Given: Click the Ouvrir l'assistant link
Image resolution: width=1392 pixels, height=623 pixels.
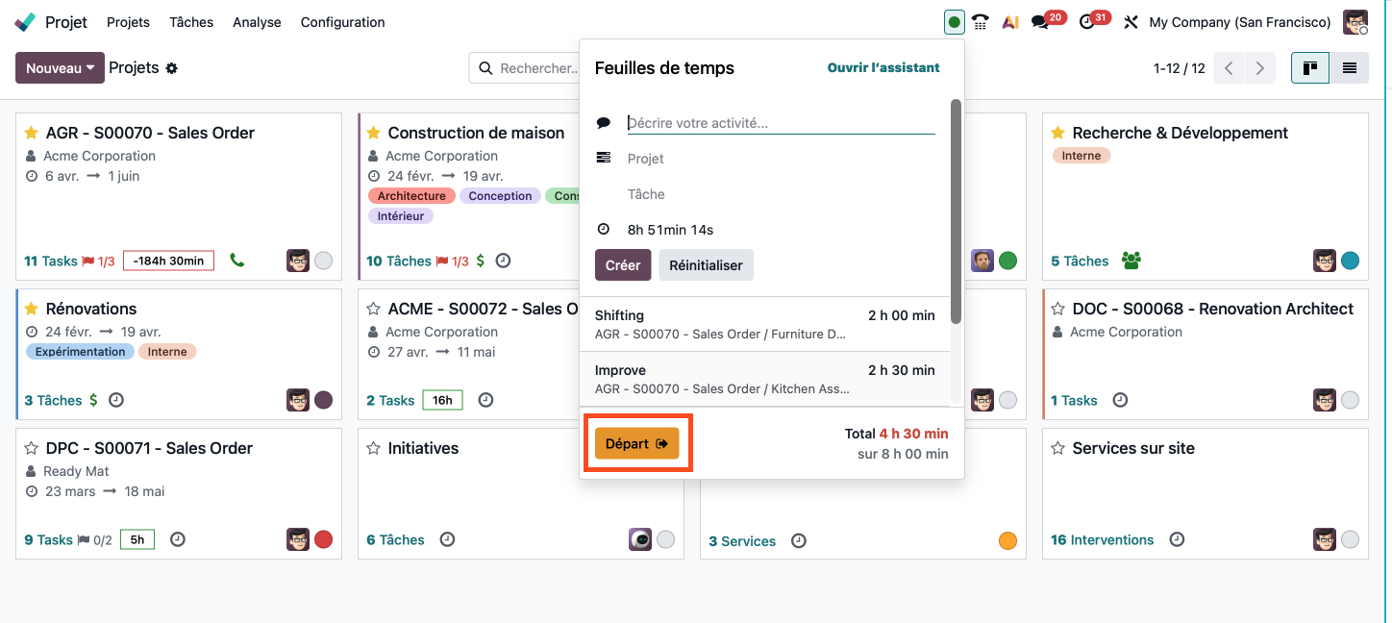Looking at the screenshot, I should pyautogui.click(x=883, y=67).
